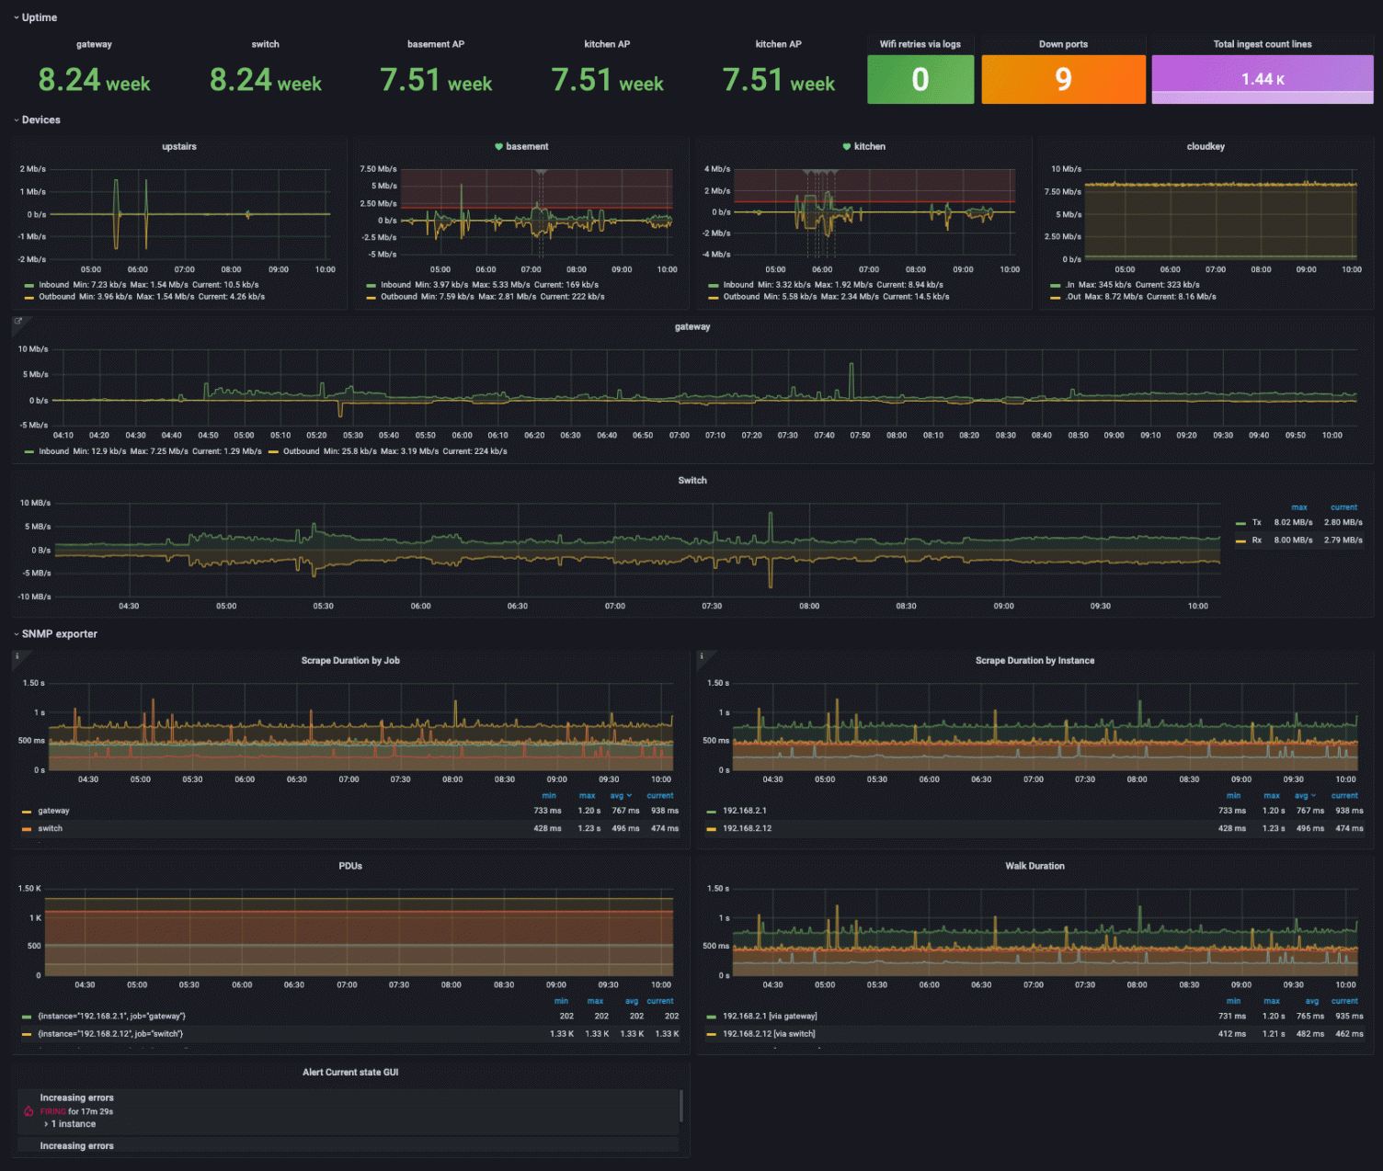Sort Switch legend by max column
The height and width of the screenshot is (1171, 1383).
1298,507
